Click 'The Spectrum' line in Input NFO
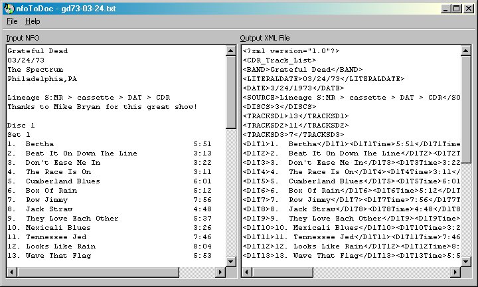The height and width of the screenshot is (287, 478). tap(35, 70)
